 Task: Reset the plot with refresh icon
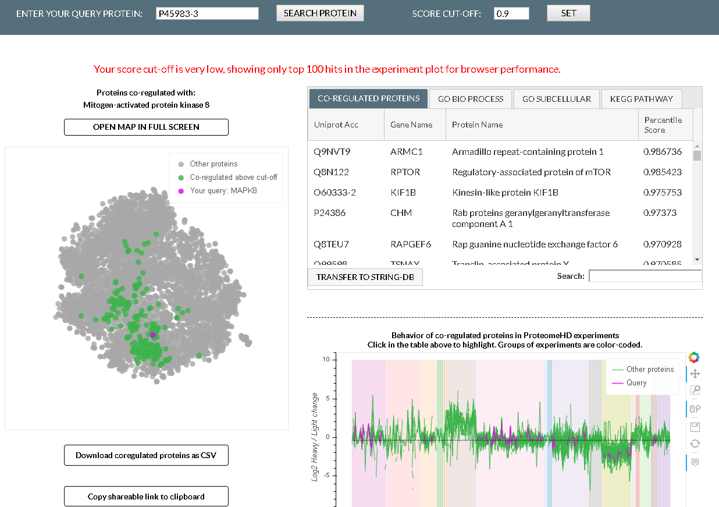point(695,444)
